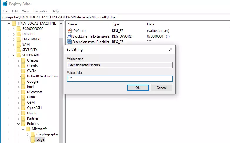The height and width of the screenshot is (143, 230).
Task: Click the Oracle folder icon
Action: (23, 113)
